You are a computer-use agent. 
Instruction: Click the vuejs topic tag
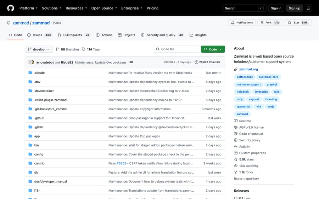pos(271,106)
